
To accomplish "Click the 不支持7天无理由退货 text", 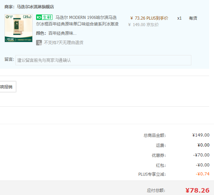I will coord(64,43).
